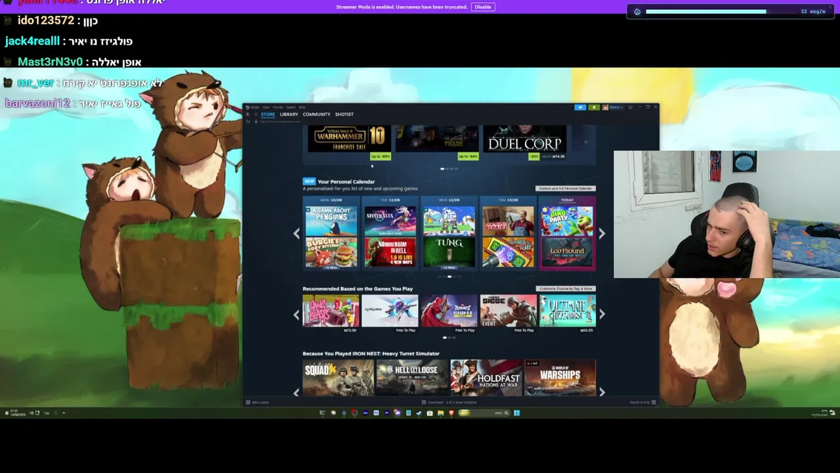Click the +1 More label under MON
The image size is (840, 473).
click(x=331, y=268)
